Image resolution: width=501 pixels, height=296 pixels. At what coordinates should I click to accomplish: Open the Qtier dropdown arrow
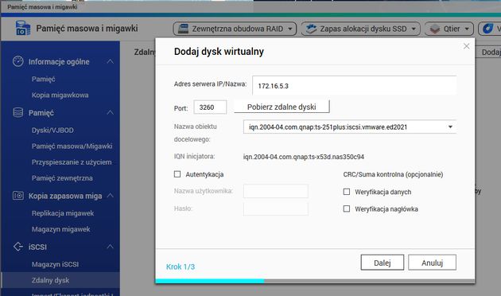[467, 29]
